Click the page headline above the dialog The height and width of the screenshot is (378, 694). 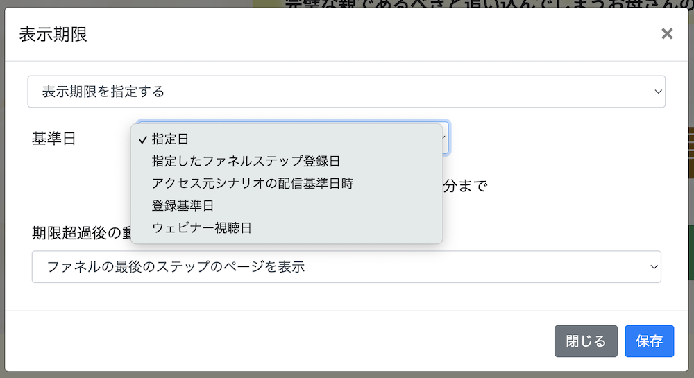486,3
